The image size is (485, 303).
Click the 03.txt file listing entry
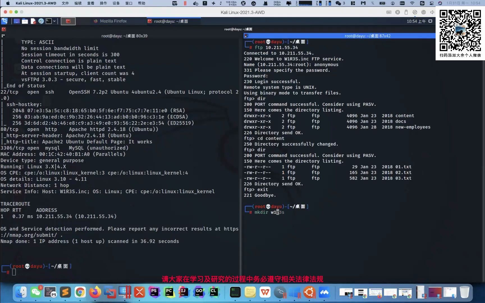point(403,178)
